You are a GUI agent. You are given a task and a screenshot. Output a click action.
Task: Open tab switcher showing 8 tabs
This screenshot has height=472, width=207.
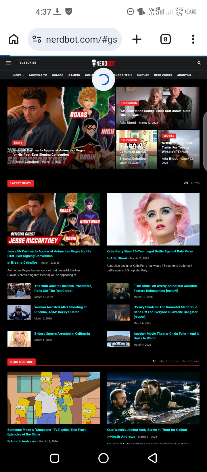pyautogui.click(x=165, y=39)
